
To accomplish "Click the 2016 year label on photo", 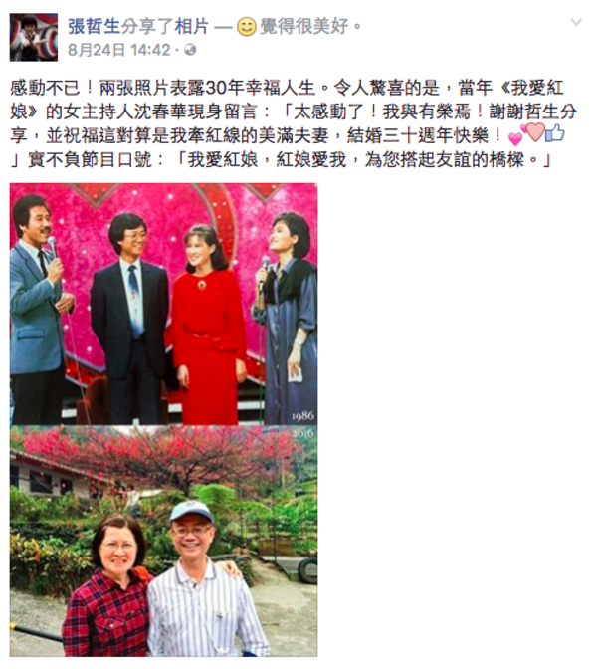I will point(303,433).
